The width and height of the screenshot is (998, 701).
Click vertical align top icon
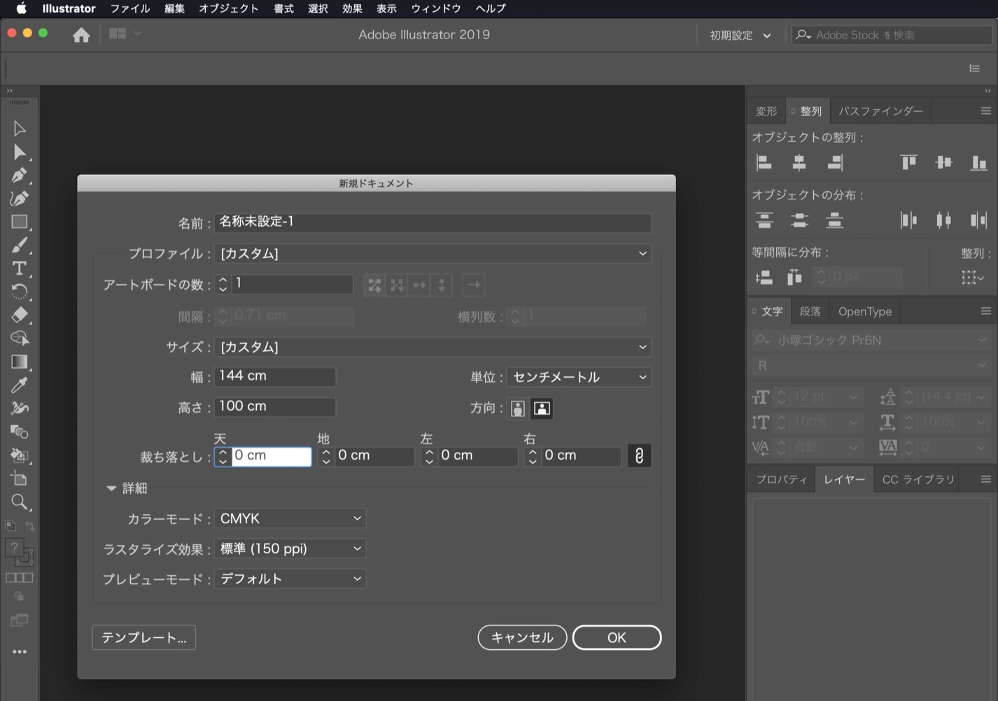point(908,163)
